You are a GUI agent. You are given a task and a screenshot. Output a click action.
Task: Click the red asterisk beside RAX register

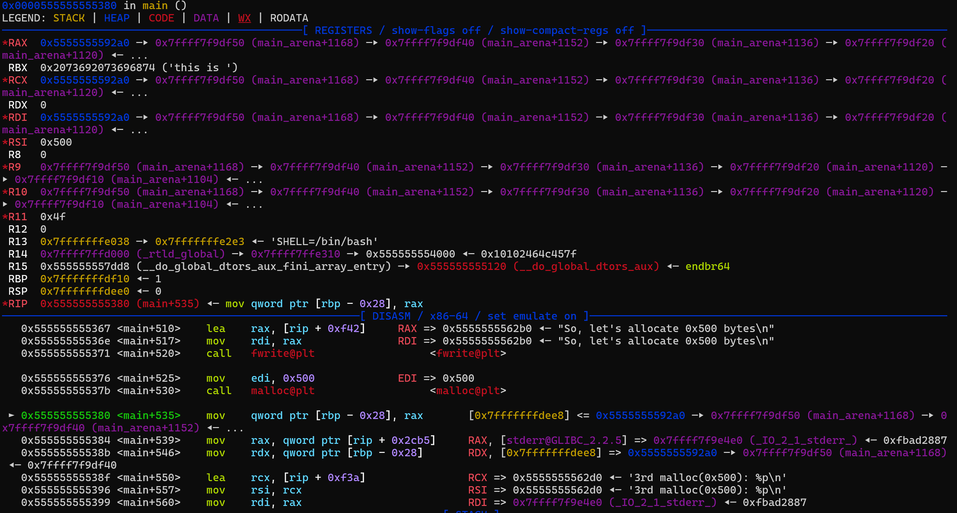point(5,43)
